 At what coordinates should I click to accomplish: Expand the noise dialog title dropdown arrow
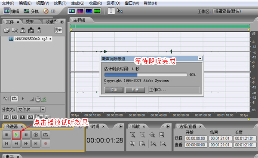200,58
